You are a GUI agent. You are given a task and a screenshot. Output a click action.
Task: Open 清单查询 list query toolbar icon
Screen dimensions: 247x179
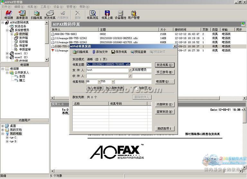22,15
